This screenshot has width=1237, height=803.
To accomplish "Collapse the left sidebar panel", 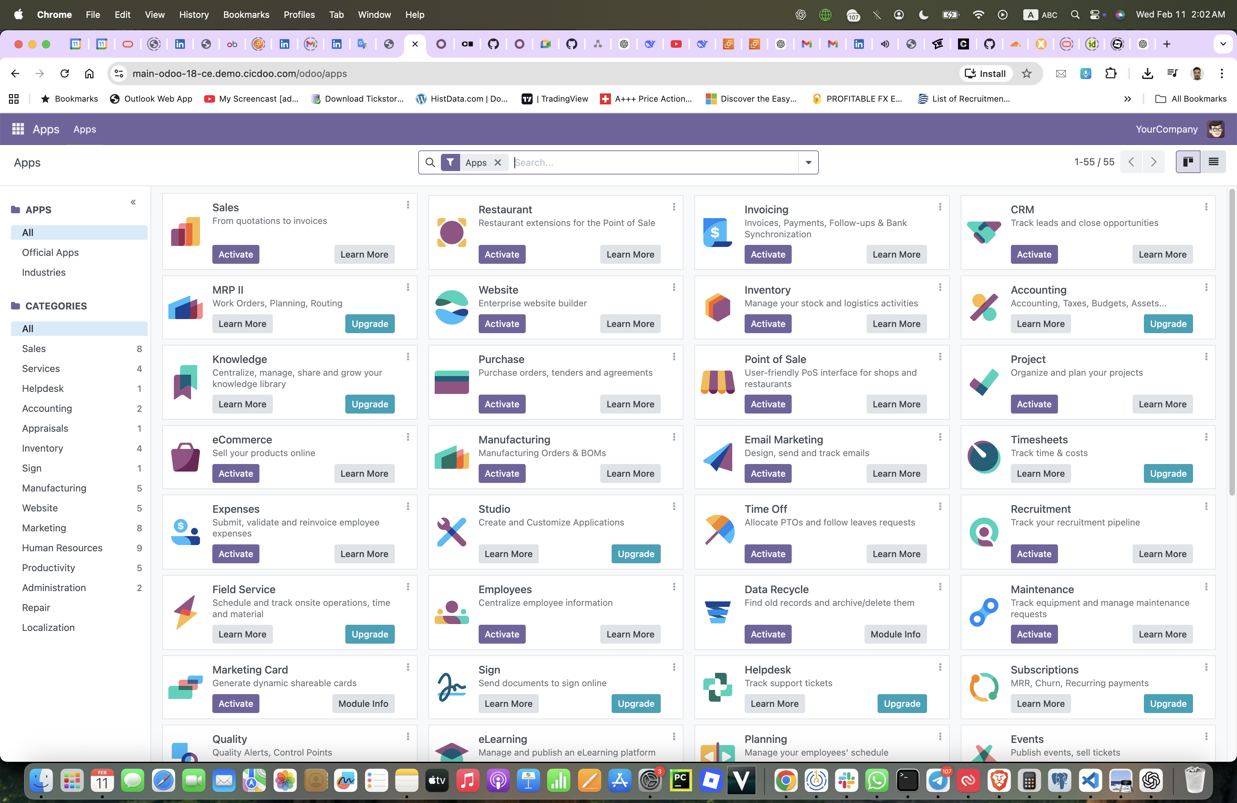I will tap(133, 202).
